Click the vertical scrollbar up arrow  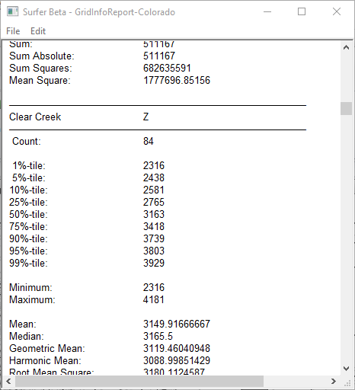[x=346, y=47]
